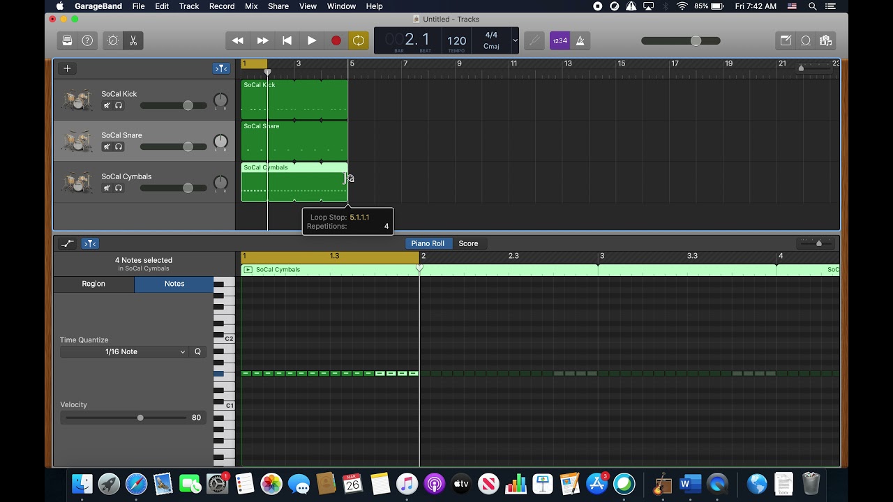Open Safari from the Dock
This screenshot has height=502, width=893.
coord(136,483)
